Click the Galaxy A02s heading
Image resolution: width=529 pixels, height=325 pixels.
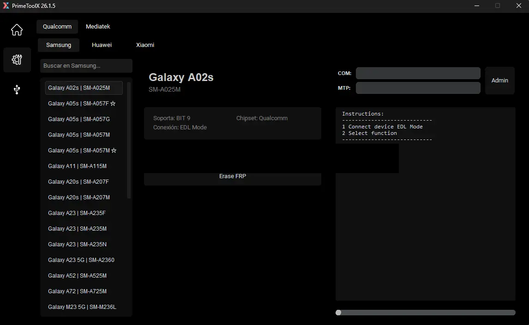click(181, 77)
